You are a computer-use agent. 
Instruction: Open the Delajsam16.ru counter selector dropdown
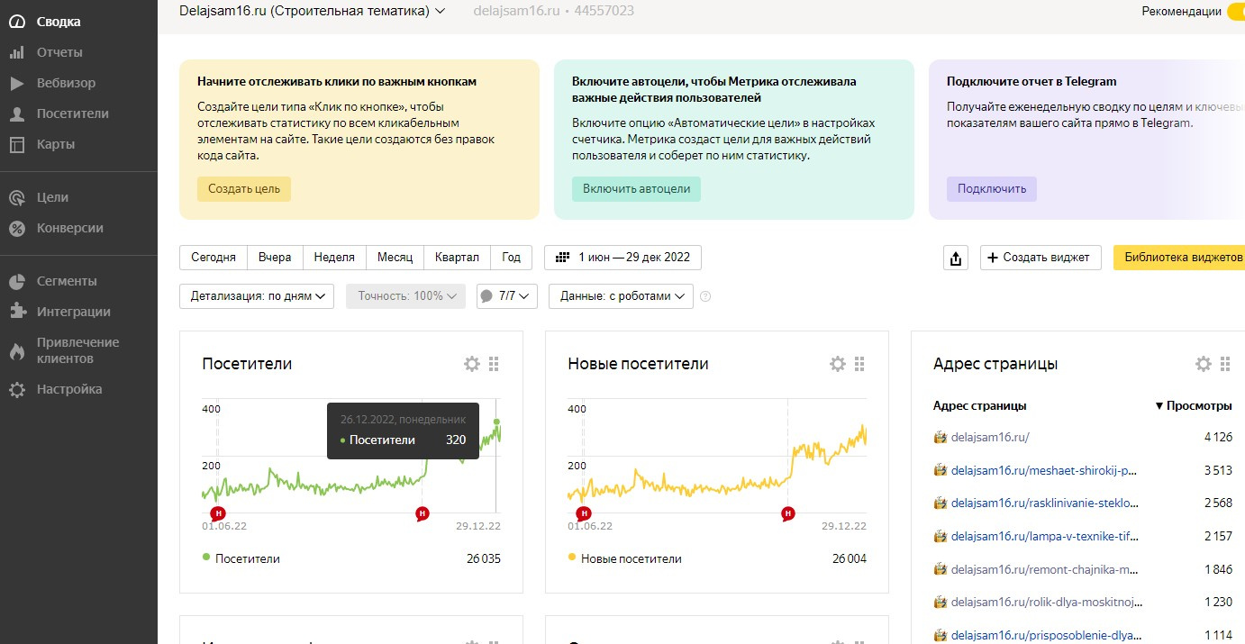313,11
